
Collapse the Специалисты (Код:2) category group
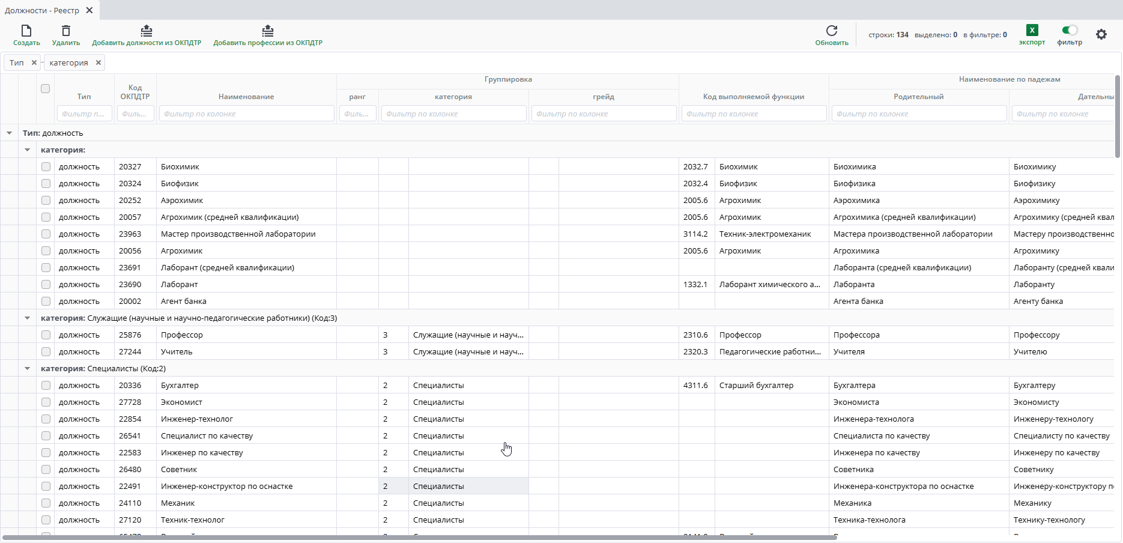click(x=27, y=369)
